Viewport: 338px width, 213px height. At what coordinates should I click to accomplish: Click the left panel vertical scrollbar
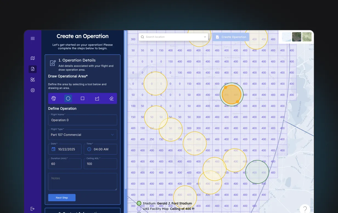pos(126,110)
